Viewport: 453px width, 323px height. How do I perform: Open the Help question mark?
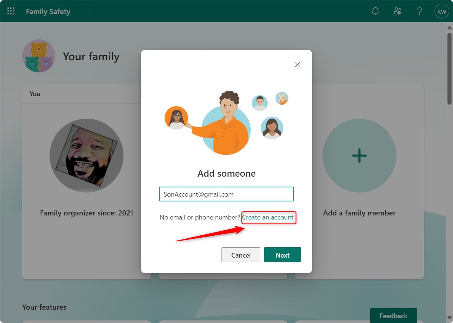[420, 11]
